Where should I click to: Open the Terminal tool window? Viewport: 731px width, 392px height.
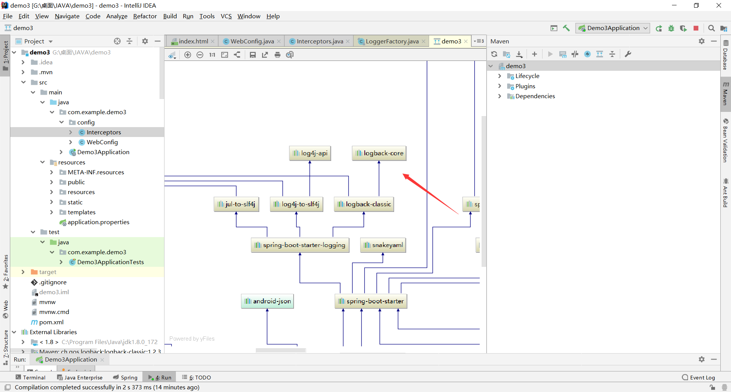pyautogui.click(x=30, y=377)
